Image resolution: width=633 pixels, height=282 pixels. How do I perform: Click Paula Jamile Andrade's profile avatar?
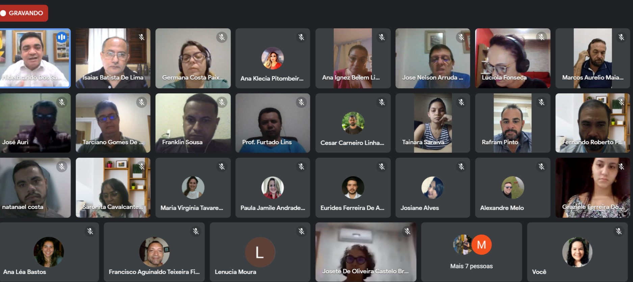[272, 188]
